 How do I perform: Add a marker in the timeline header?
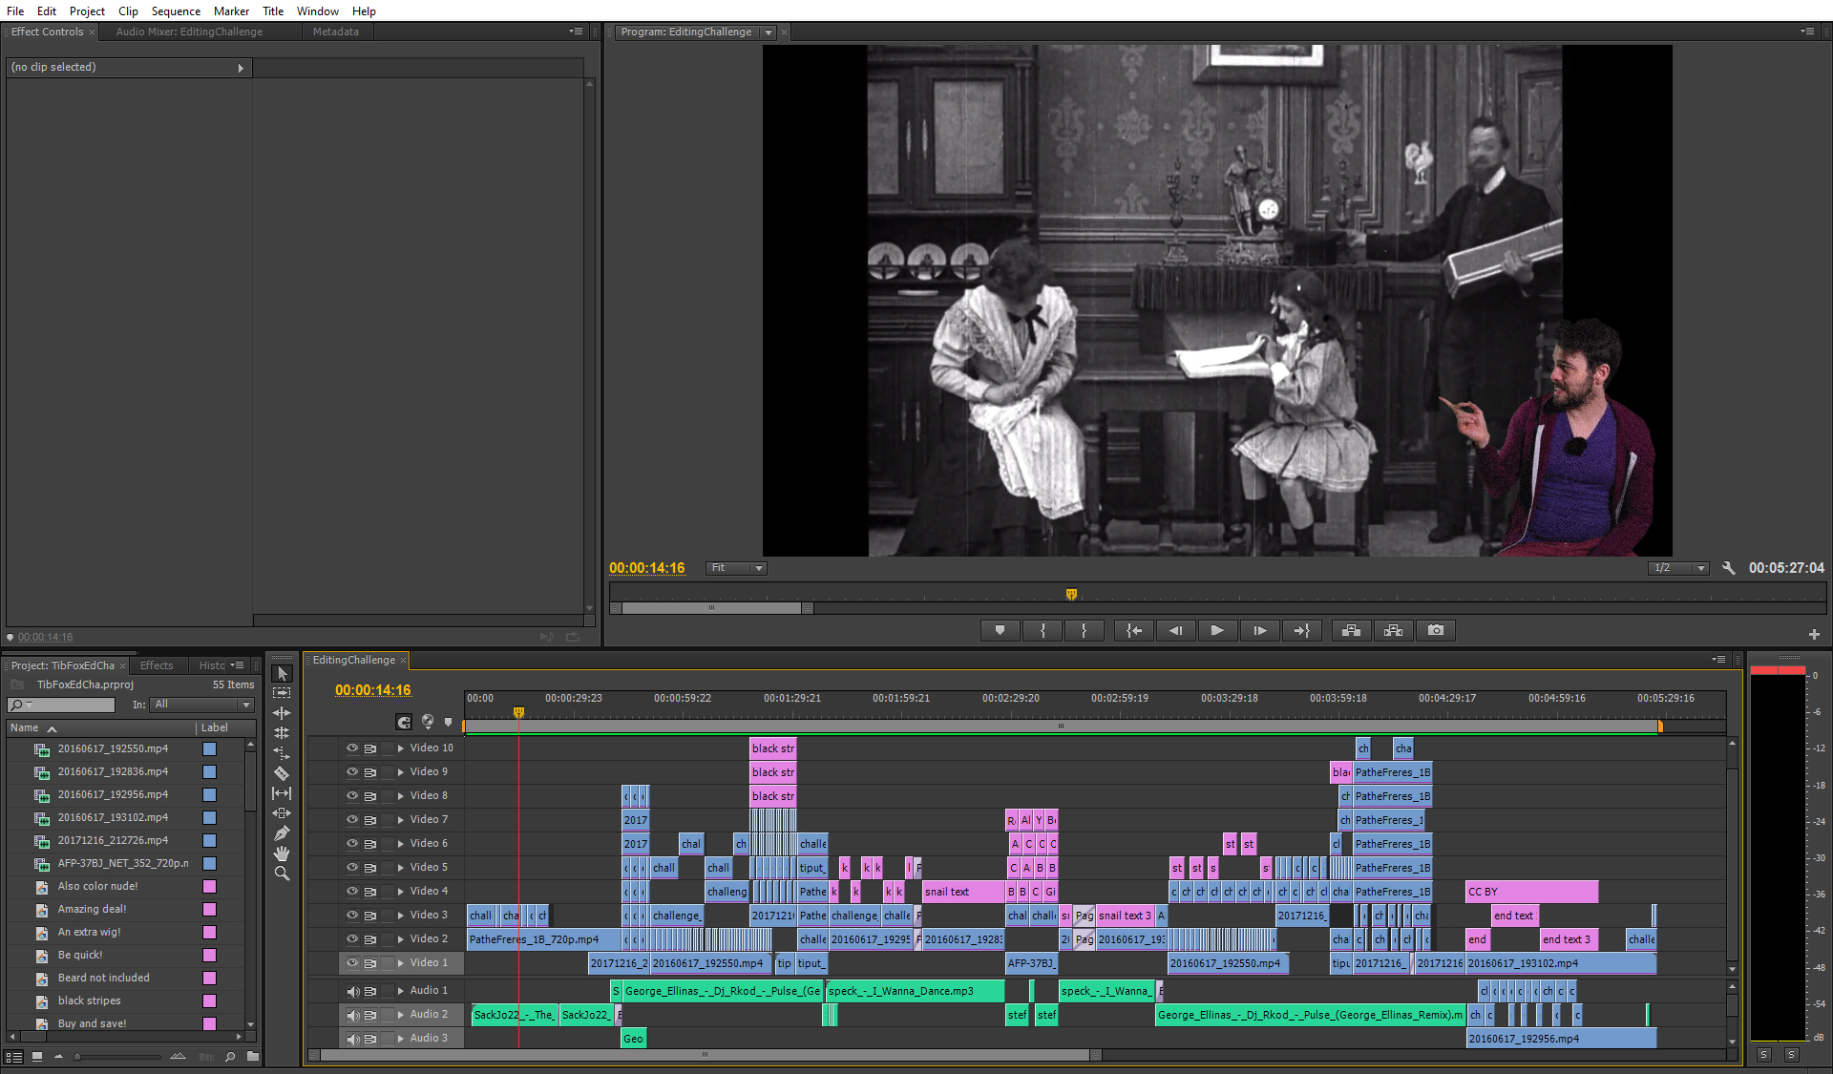click(448, 722)
